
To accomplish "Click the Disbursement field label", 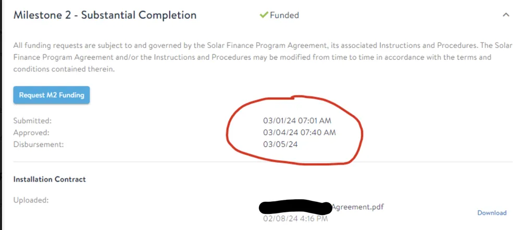I will (x=38, y=144).
